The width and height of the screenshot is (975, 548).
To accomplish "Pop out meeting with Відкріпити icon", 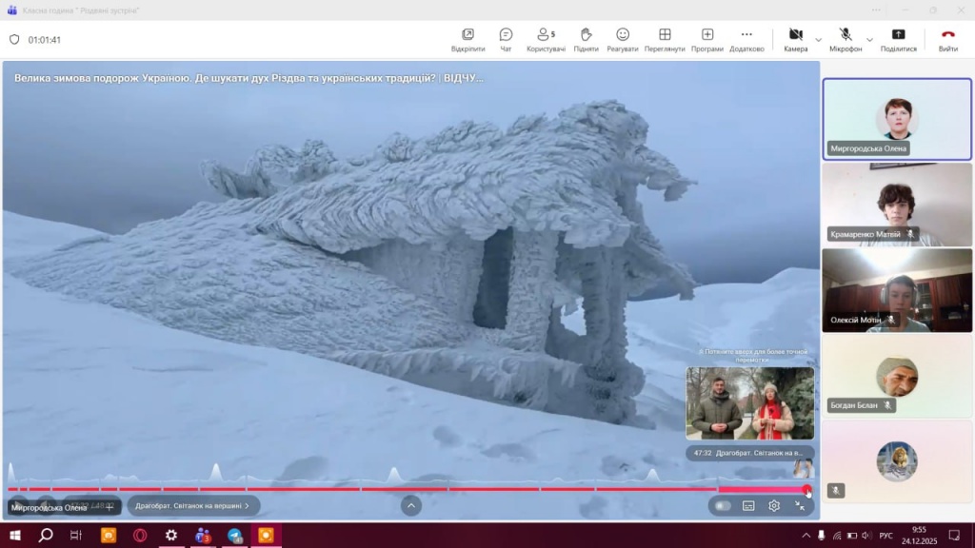I will point(468,39).
